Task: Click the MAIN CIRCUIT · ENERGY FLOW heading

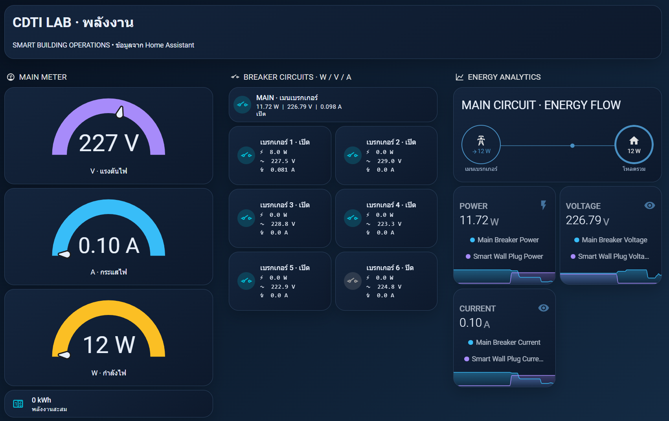Action: 541,105
